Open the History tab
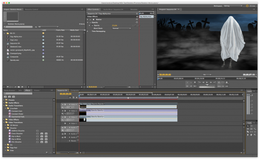The width and height of the screenshot is (260, 160). pos(37,90)
